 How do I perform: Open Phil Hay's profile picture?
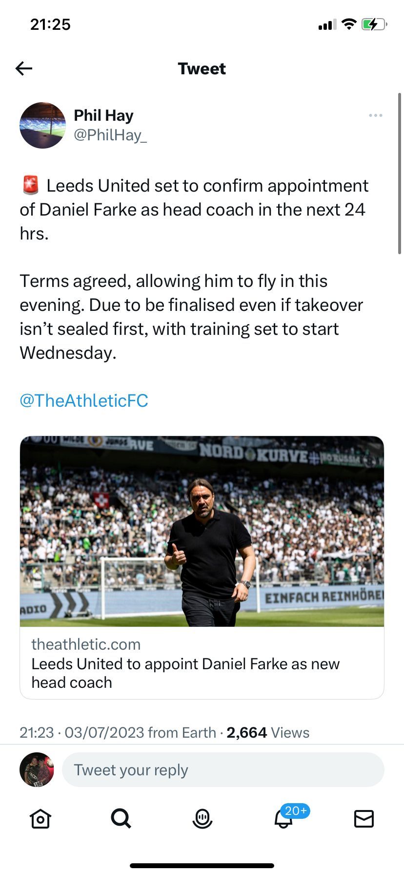(42, 125)
